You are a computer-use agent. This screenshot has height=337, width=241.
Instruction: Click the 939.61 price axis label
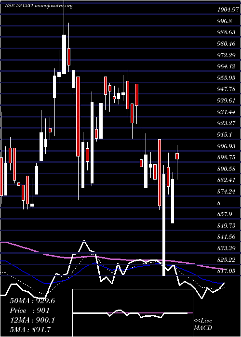click(x=227, y=100)
